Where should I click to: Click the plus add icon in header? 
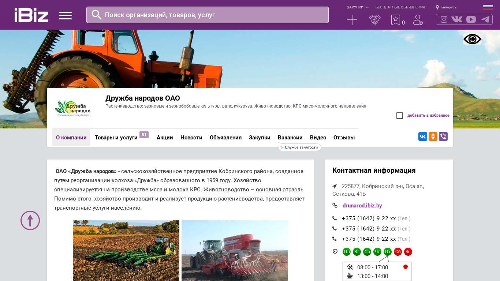pos(352,20)
